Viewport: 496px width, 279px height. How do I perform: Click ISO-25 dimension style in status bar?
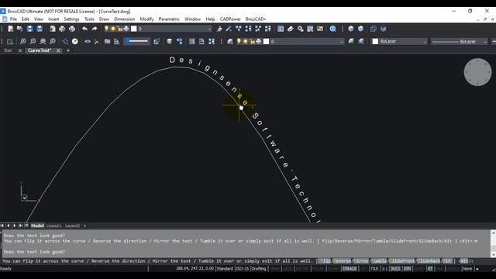click(243, 269)
